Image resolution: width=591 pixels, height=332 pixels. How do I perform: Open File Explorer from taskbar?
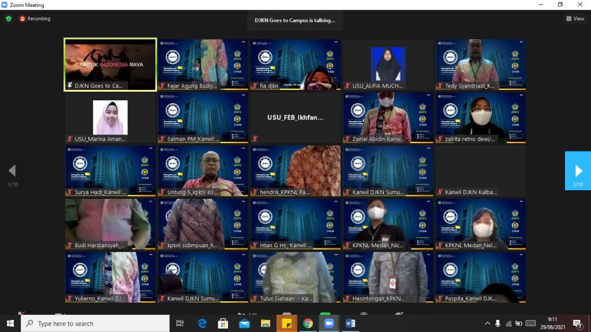tap(265, 323)
